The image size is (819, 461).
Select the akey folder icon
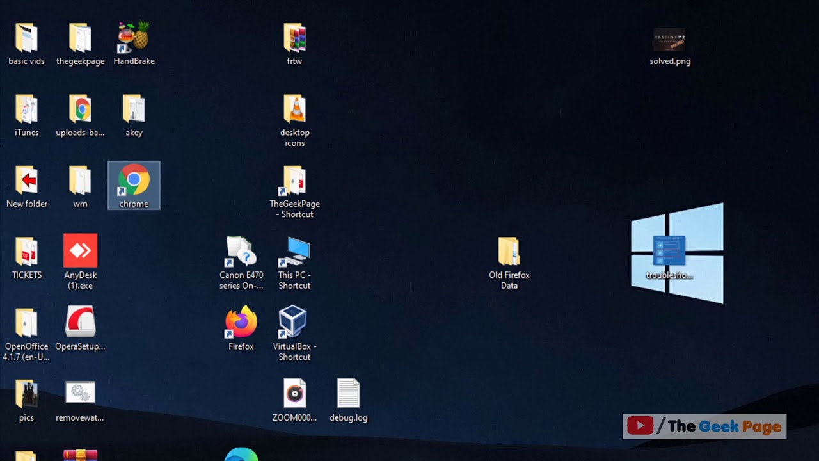tap(134, 109)
